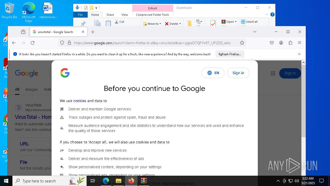330x186 pixels.
Task: Close the virustotal Google Search tab
Action: click(x=83, y=32)
